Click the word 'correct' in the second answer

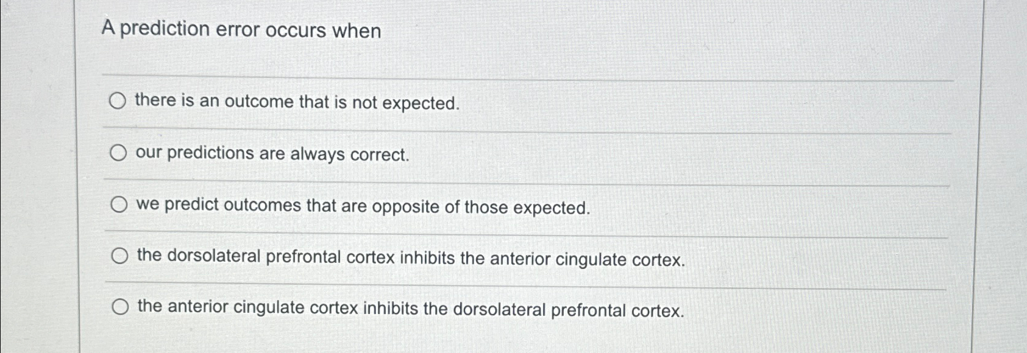(378, 155)
